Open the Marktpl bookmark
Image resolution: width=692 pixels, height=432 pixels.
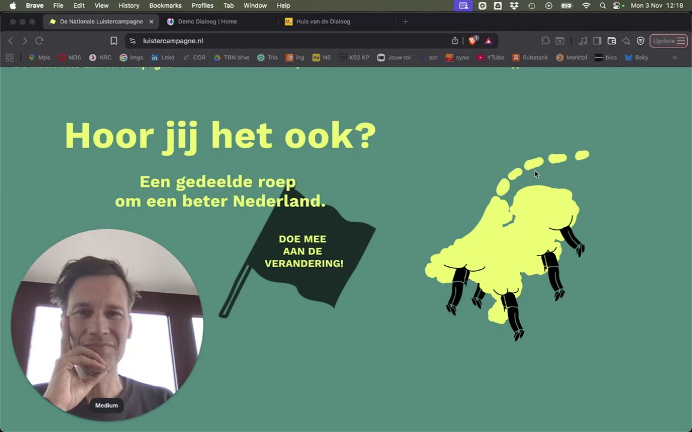572,58
